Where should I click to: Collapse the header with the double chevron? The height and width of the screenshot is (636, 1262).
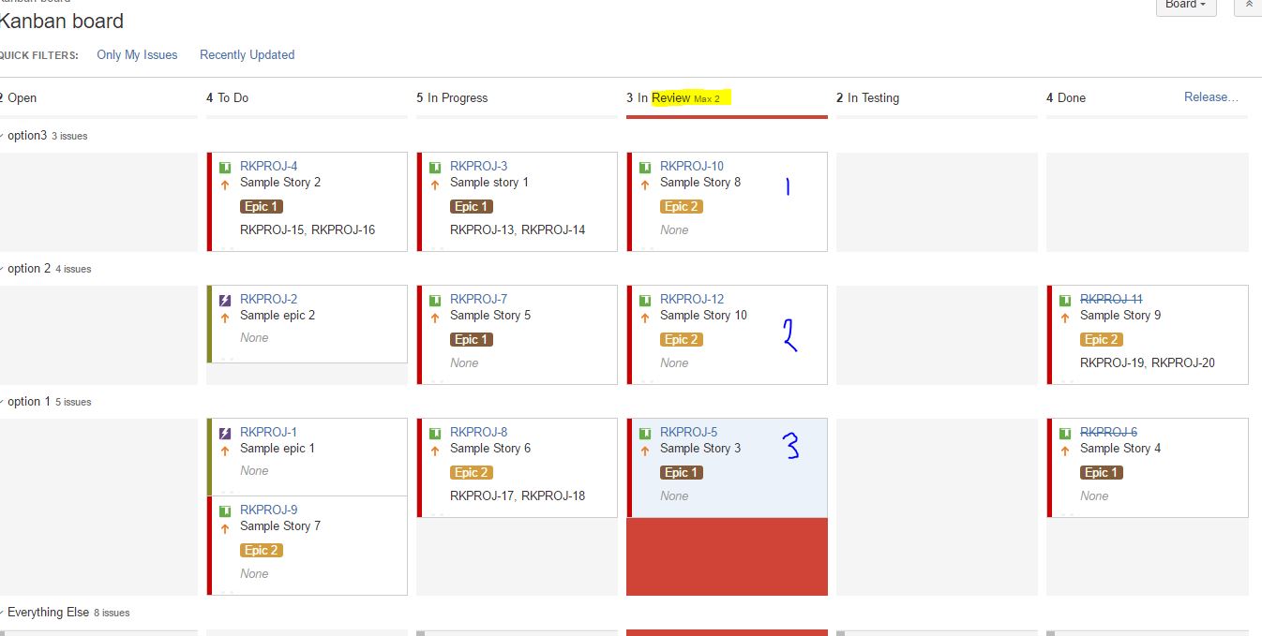pyautogui.click(x=1249, y=6)
